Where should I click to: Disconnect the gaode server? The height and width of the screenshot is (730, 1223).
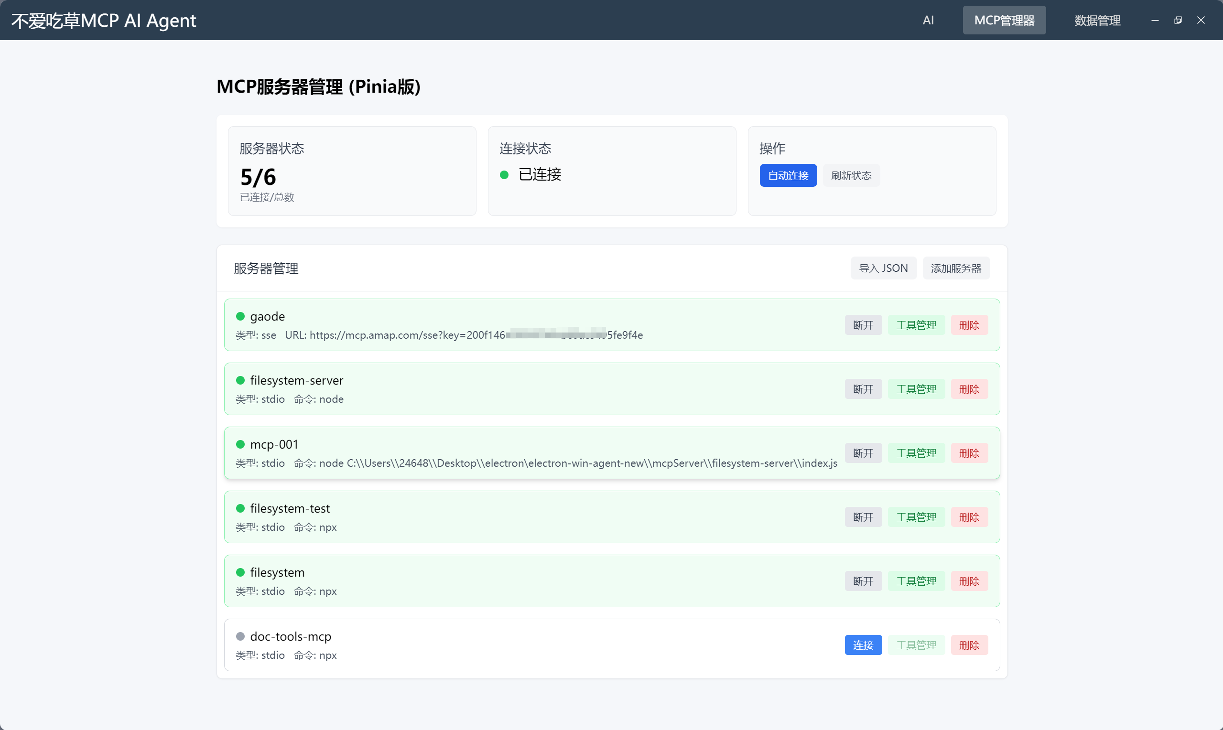(x=864, y=325)
